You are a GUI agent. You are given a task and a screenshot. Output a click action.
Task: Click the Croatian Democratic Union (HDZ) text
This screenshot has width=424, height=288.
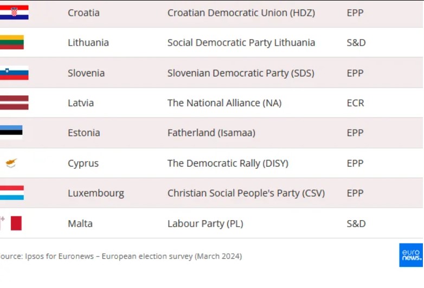pos(241,12)
